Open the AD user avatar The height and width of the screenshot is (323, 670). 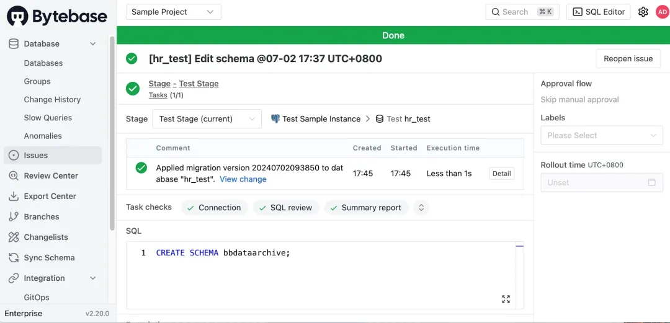(x=662, y=12)
